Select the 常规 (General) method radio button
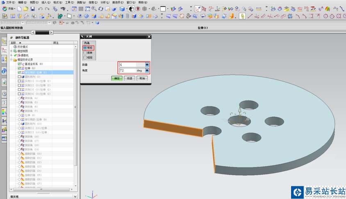The height and width of the screenshot is (199, 346). [x=85, y=47]
